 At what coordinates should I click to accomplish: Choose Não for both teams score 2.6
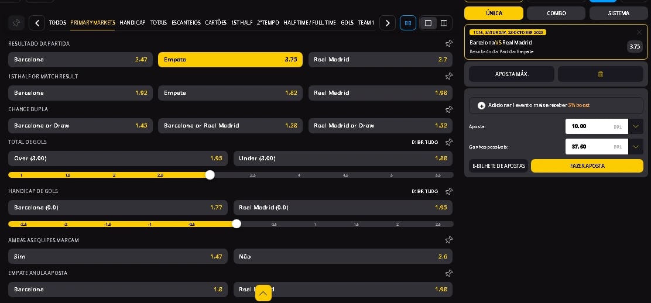tap(343, 257)
